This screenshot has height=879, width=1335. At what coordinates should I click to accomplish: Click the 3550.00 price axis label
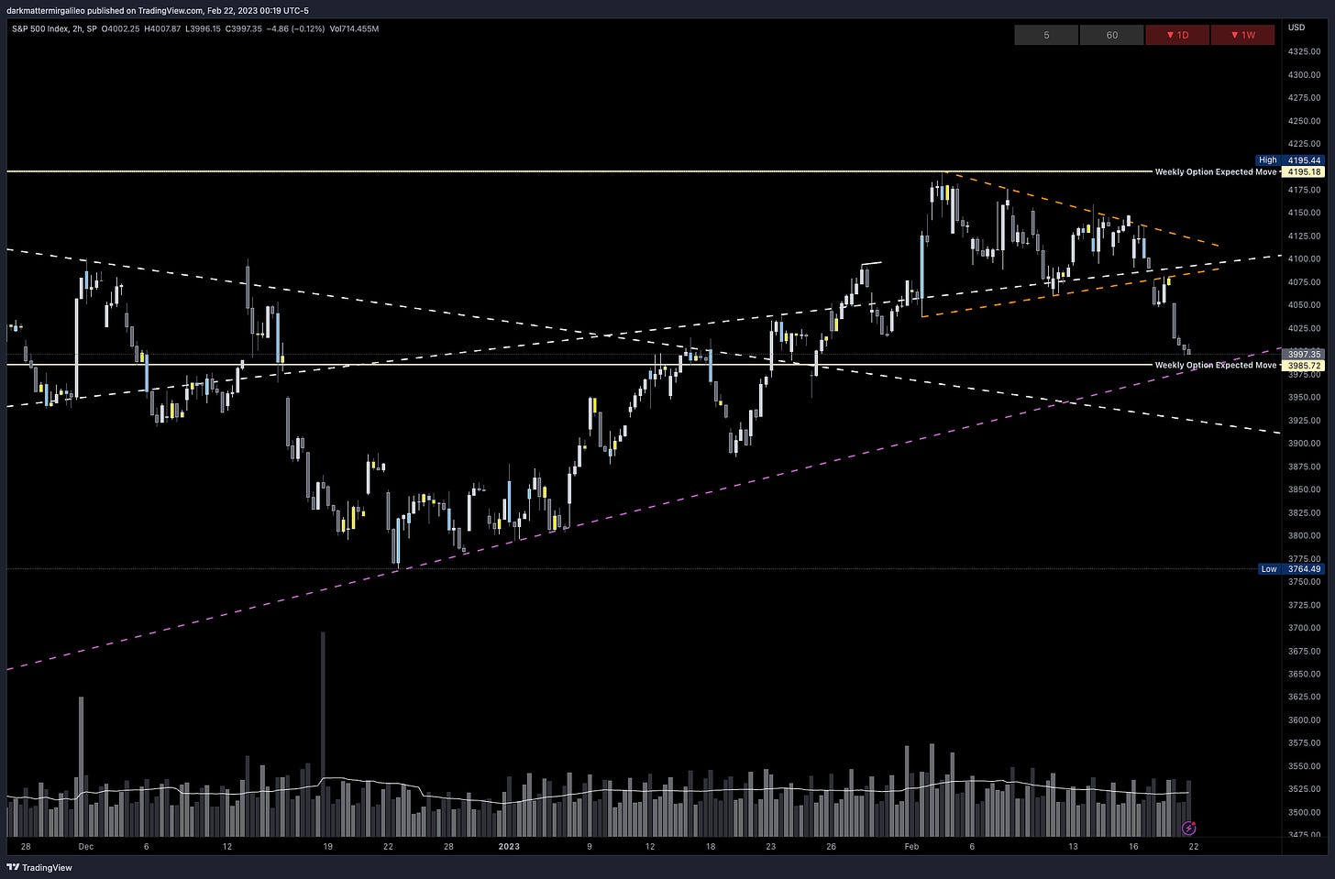point(1304,767)
